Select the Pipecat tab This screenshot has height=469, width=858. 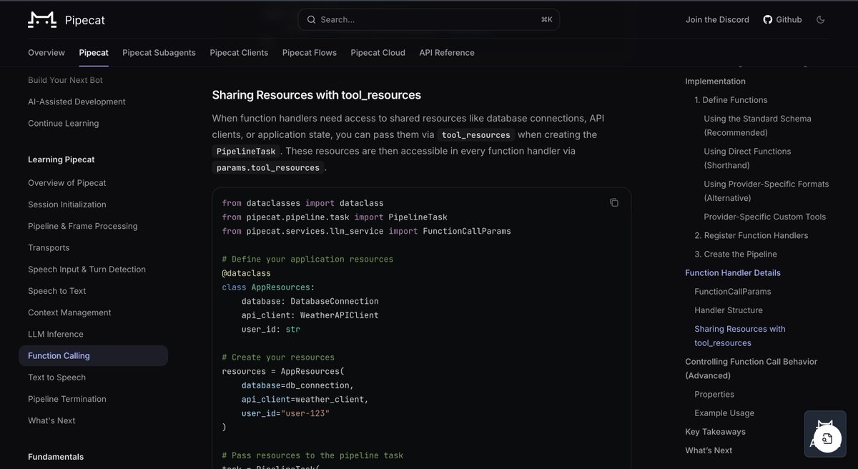94,53
